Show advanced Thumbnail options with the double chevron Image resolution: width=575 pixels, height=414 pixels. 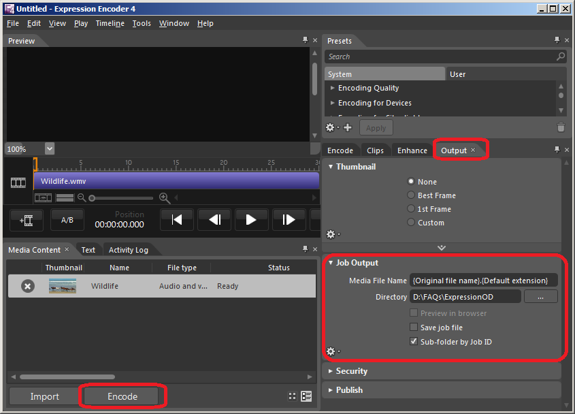(442, 248)
